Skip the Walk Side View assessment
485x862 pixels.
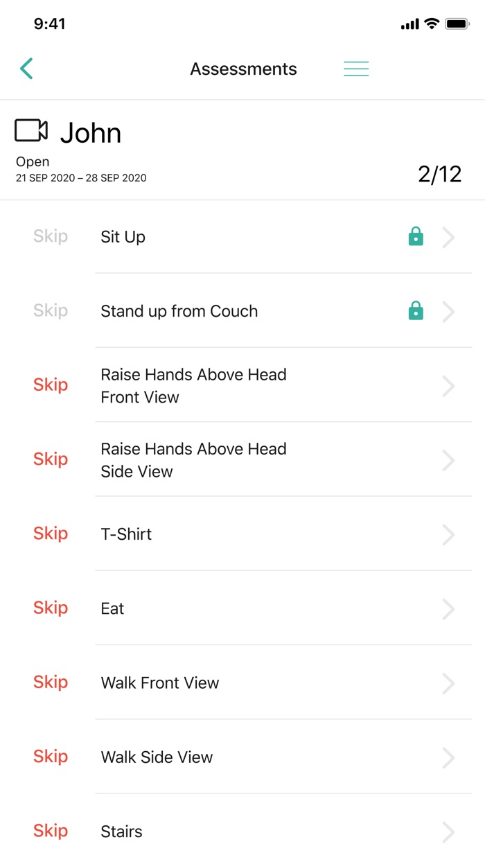[x=51, y=757]
